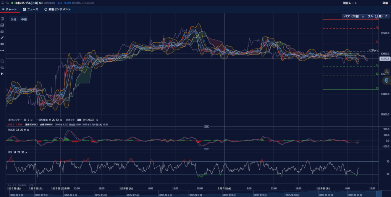391x197 pixels.
Task: Switch to the 顧客センチメント tab
Action: tap(57, 9)
